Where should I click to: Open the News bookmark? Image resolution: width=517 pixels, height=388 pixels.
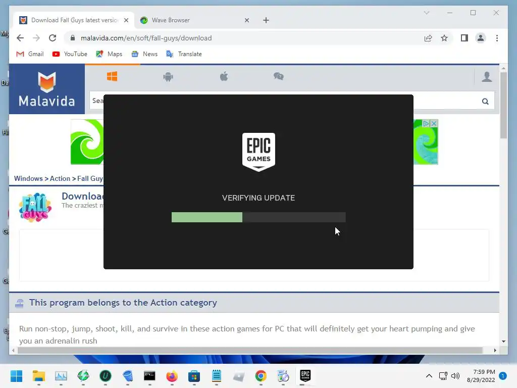(144, 54)
